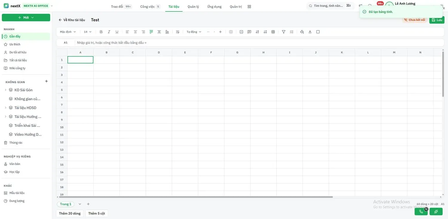Screen dimensions: 448x219
Task: Open the Ứng dụng tab
Action: pos(214,7)
